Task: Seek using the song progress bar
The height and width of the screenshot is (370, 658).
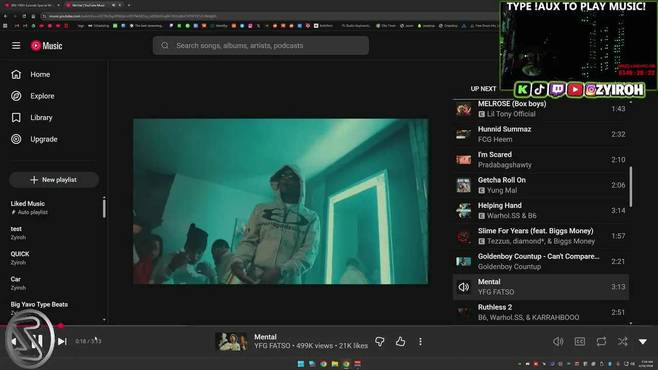Action: pos(329,326)
